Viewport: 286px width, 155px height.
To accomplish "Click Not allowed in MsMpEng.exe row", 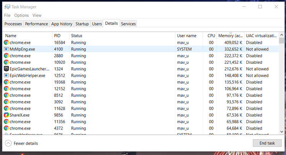I will click(x=257, y=49).
